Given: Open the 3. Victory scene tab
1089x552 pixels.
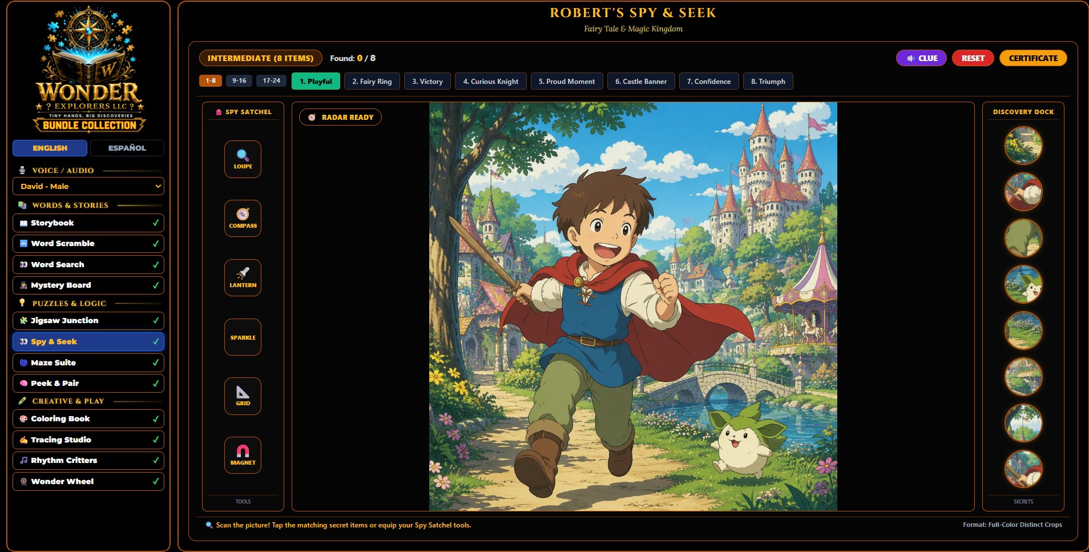Looking at the screenshot, I should pos(427,81).
